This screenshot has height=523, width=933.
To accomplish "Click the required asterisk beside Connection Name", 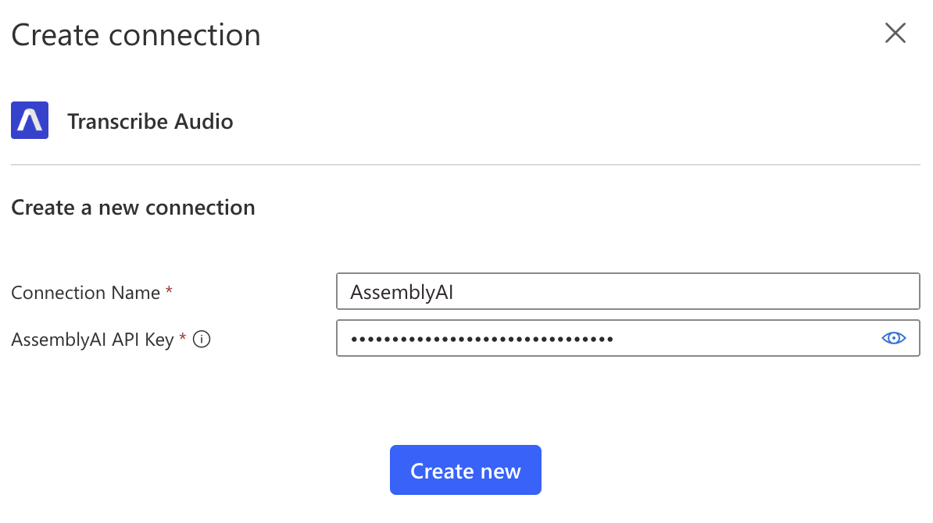I will coord(169,289).
